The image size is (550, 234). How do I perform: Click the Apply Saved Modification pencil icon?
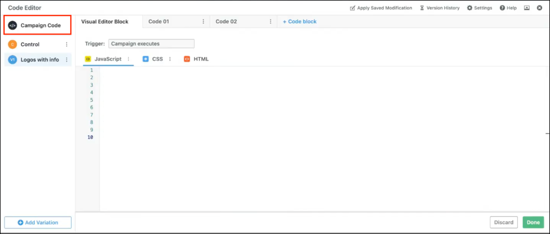[352, 8]
